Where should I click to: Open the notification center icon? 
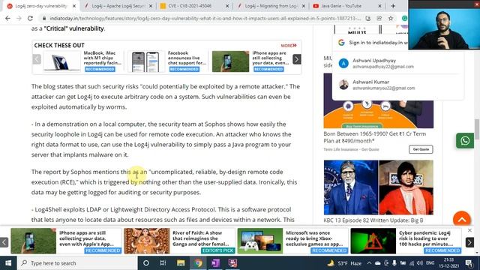click(x=468, y=263)
